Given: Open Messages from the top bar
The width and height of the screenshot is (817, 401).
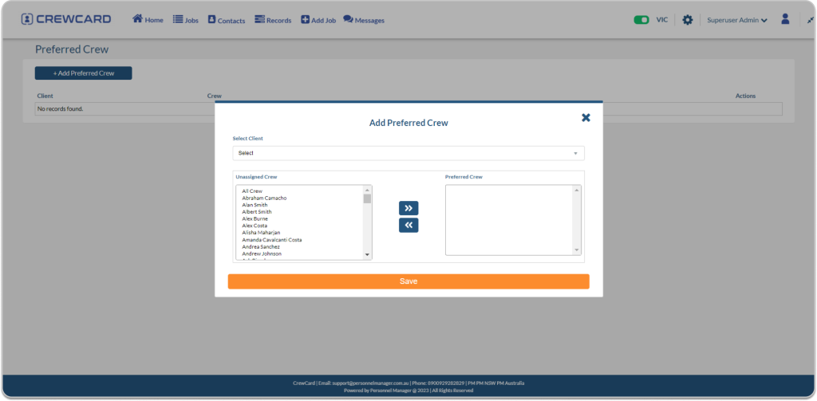Looking at the screenshot, I should (364, 20).
